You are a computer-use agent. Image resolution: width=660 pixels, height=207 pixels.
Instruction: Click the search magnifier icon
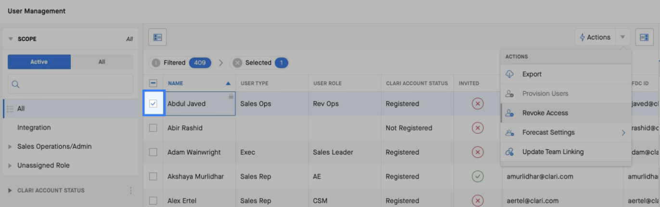coord(15,84)
